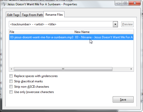This screenshot has height=112, width=143.
Task: Select the 03-jesus-doesnt-want-me-for-a-sunbeam.mp3 row
Action: tap(71, 37)
